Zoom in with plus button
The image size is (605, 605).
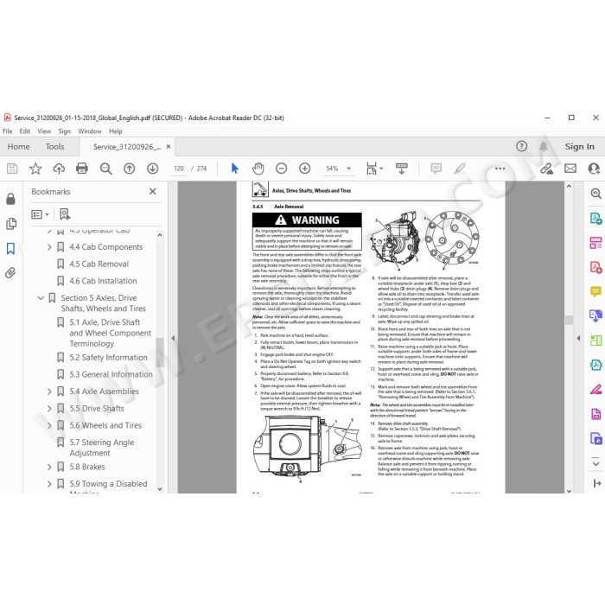click(305, 169)
